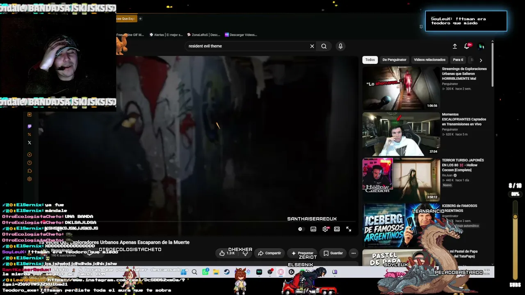Click the '1.3 K' like count
525x295 pixels.
(x=231, y=253)
